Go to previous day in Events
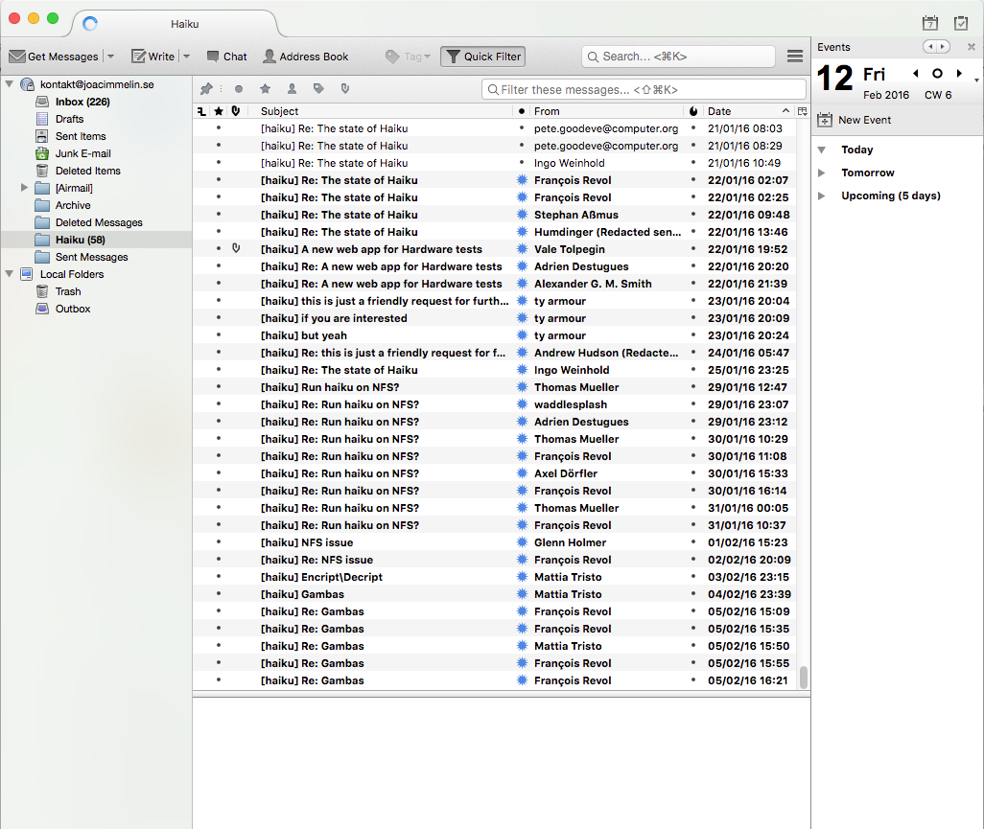The image size is (984, 829). click(916, 74)
